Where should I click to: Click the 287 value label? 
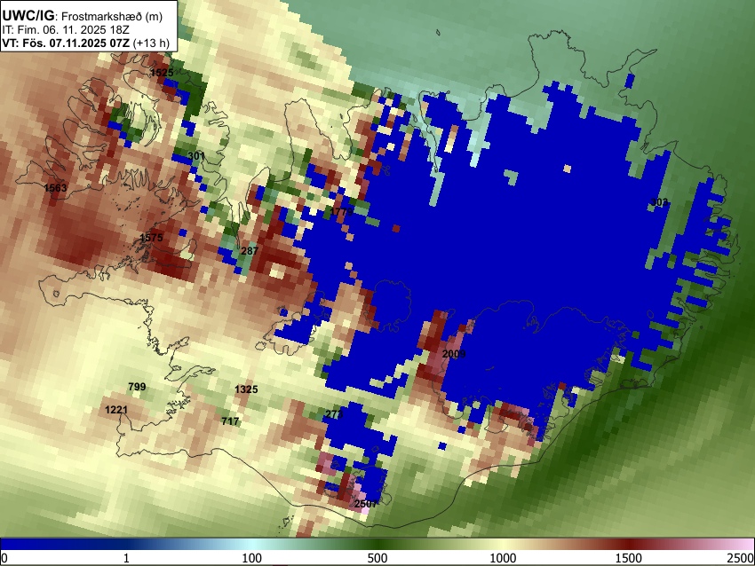(250, 250)
